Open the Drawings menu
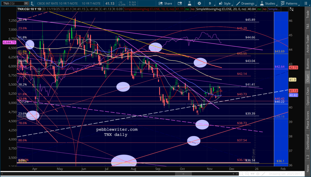 [245, 3]
